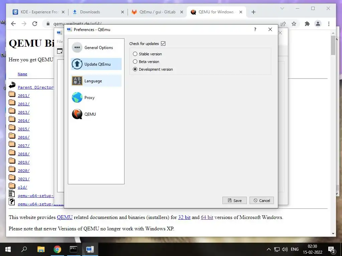Open taskbar clock and date
The width and height of the screenshot is (342, 256).
pos(312,249)
